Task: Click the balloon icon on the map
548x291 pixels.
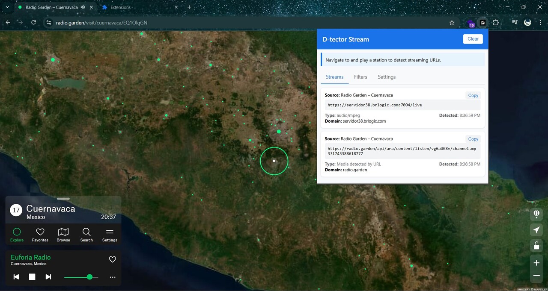Action: pyautogui.click(x=536, y=214)
